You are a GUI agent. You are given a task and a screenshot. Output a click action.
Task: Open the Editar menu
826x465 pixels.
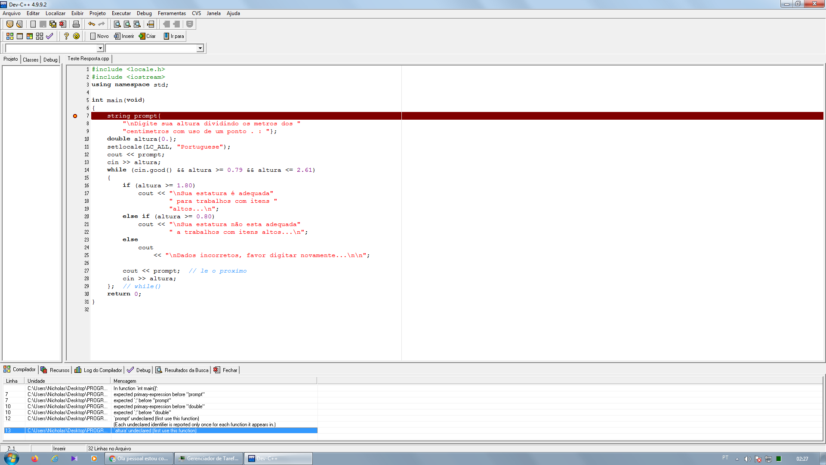[33, 13]
